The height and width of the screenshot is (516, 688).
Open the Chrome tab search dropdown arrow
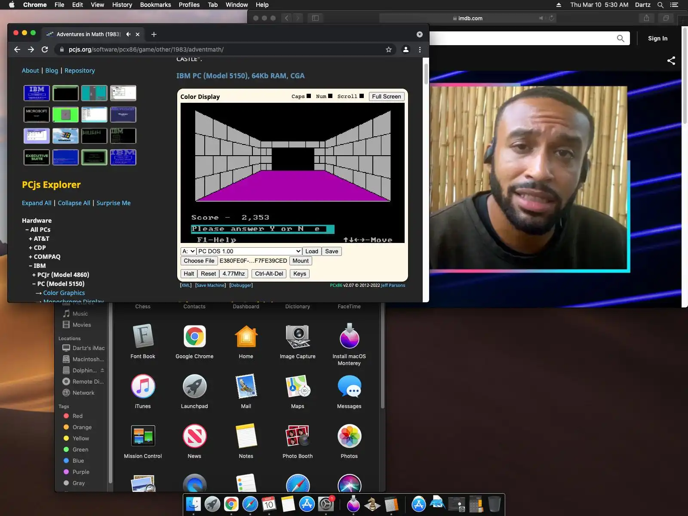click(420, 34)
